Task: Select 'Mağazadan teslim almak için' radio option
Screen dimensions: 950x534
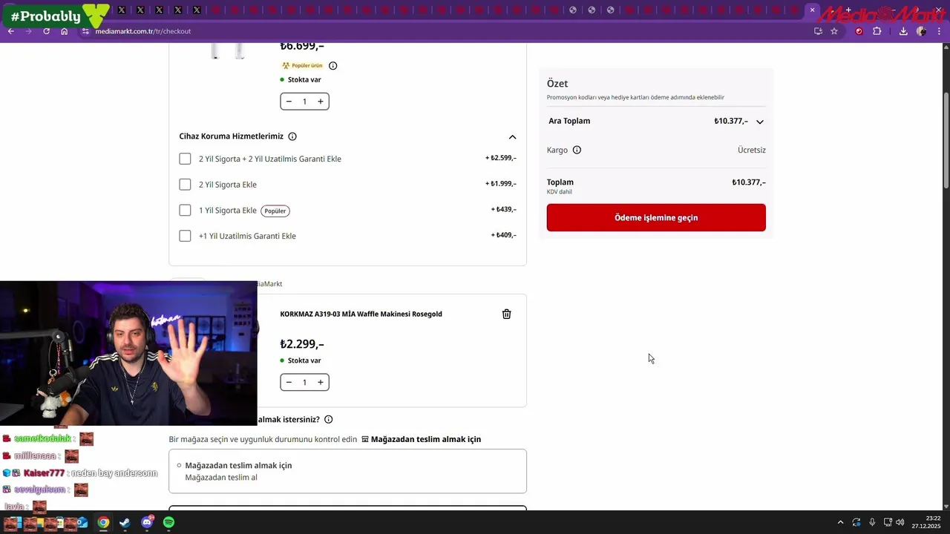Action: click(179, 466)
